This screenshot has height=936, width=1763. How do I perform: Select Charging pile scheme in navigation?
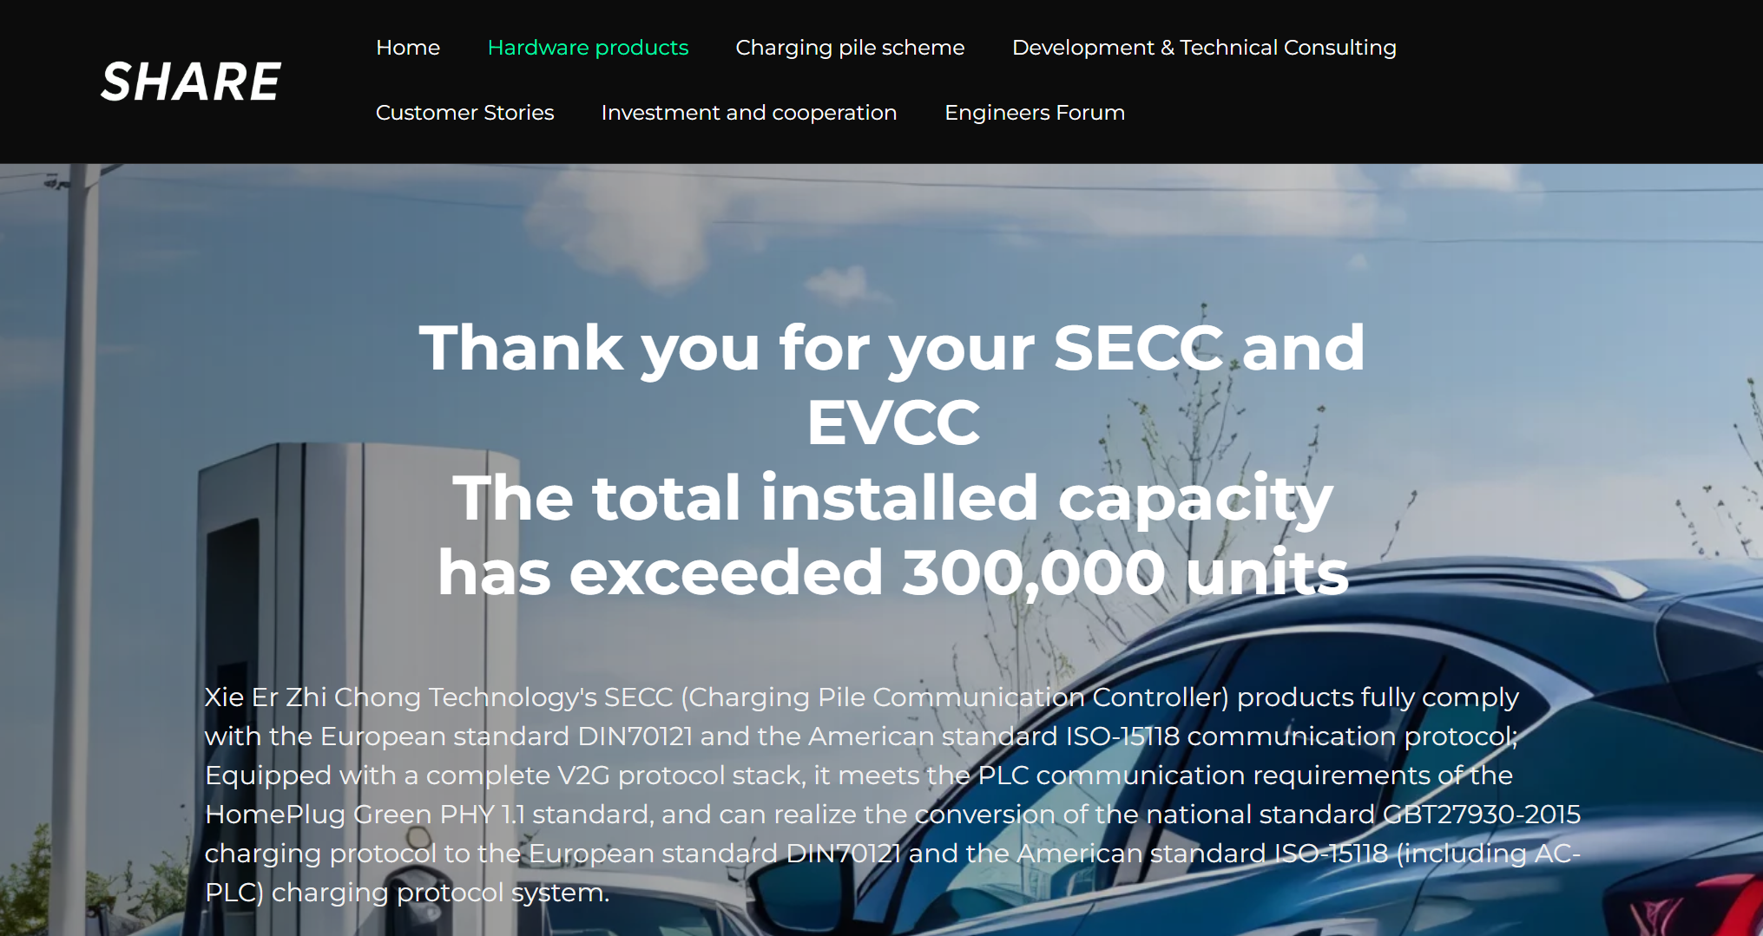click(850, 48)
